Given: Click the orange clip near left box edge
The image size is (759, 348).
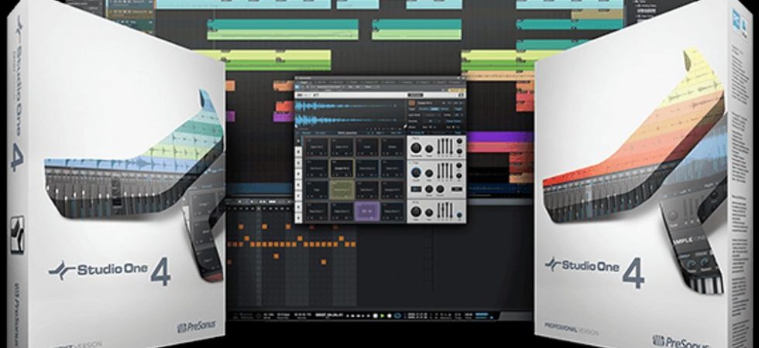Looking at the screenshot, I should [x=230, y=86].
